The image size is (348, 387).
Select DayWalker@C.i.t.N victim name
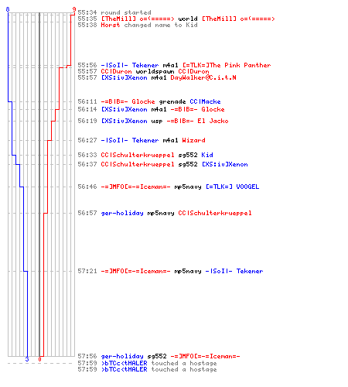click(203, 77)
